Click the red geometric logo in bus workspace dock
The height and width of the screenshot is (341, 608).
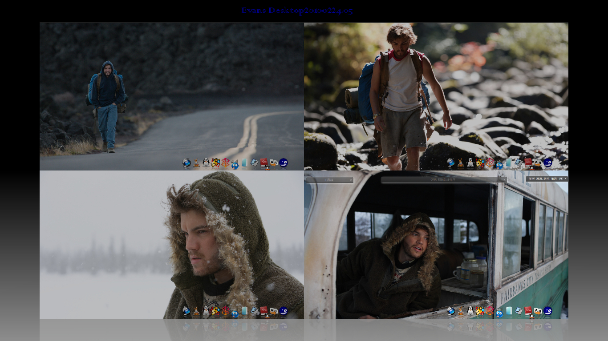[x=490, y=311]
